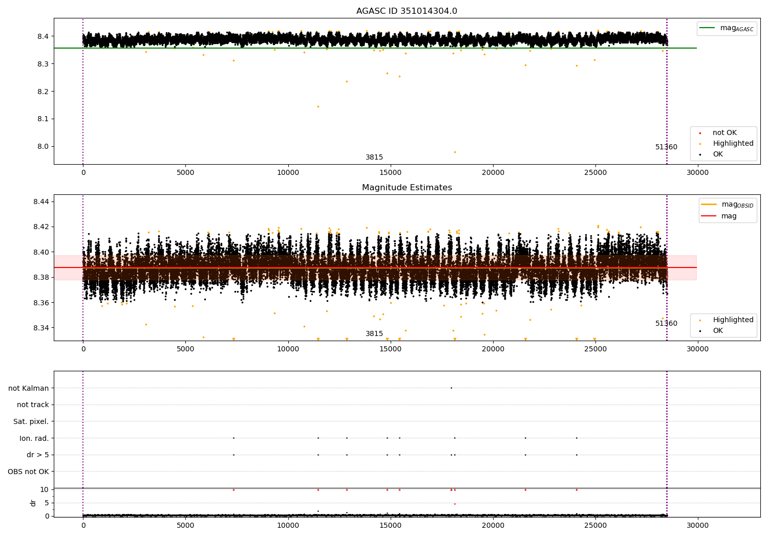Click the 8.1 y-axis tick in top plot

43,119
